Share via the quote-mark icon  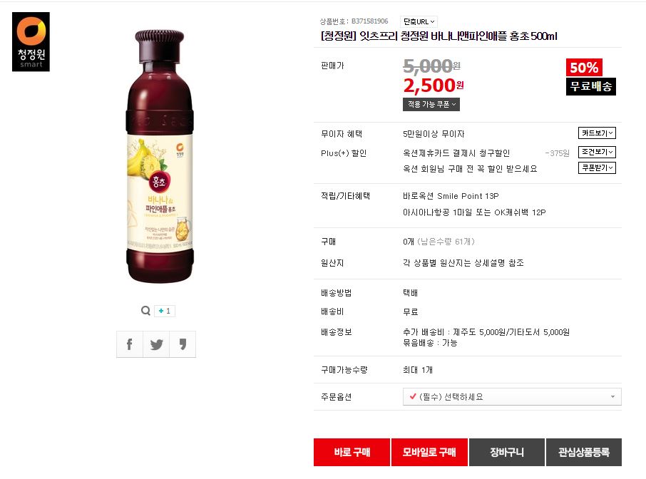click(x=183, y=344)
